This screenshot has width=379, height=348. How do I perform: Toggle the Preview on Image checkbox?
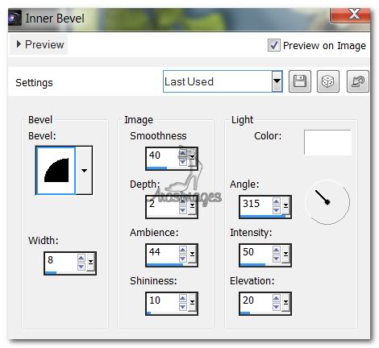point(274,45)
